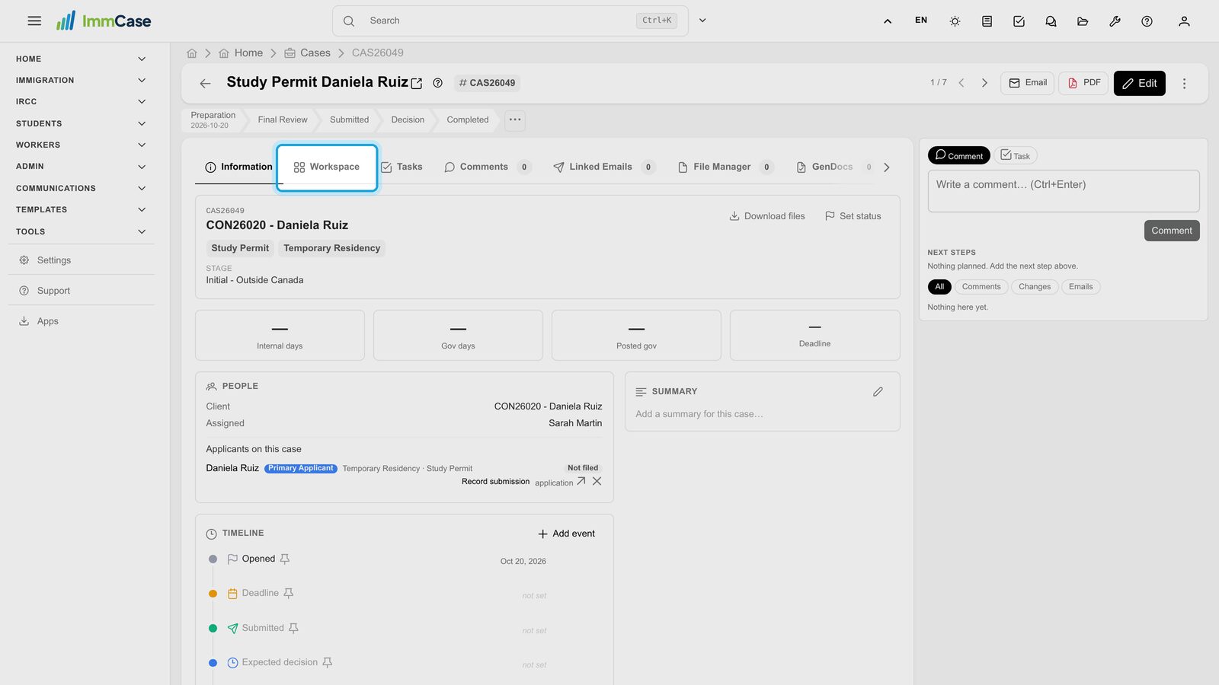Open the dropdown arrow beside the search bar

tap(702, 21)
